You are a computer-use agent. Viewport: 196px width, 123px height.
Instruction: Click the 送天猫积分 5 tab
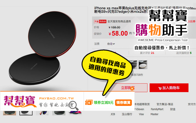pos(184,53)
